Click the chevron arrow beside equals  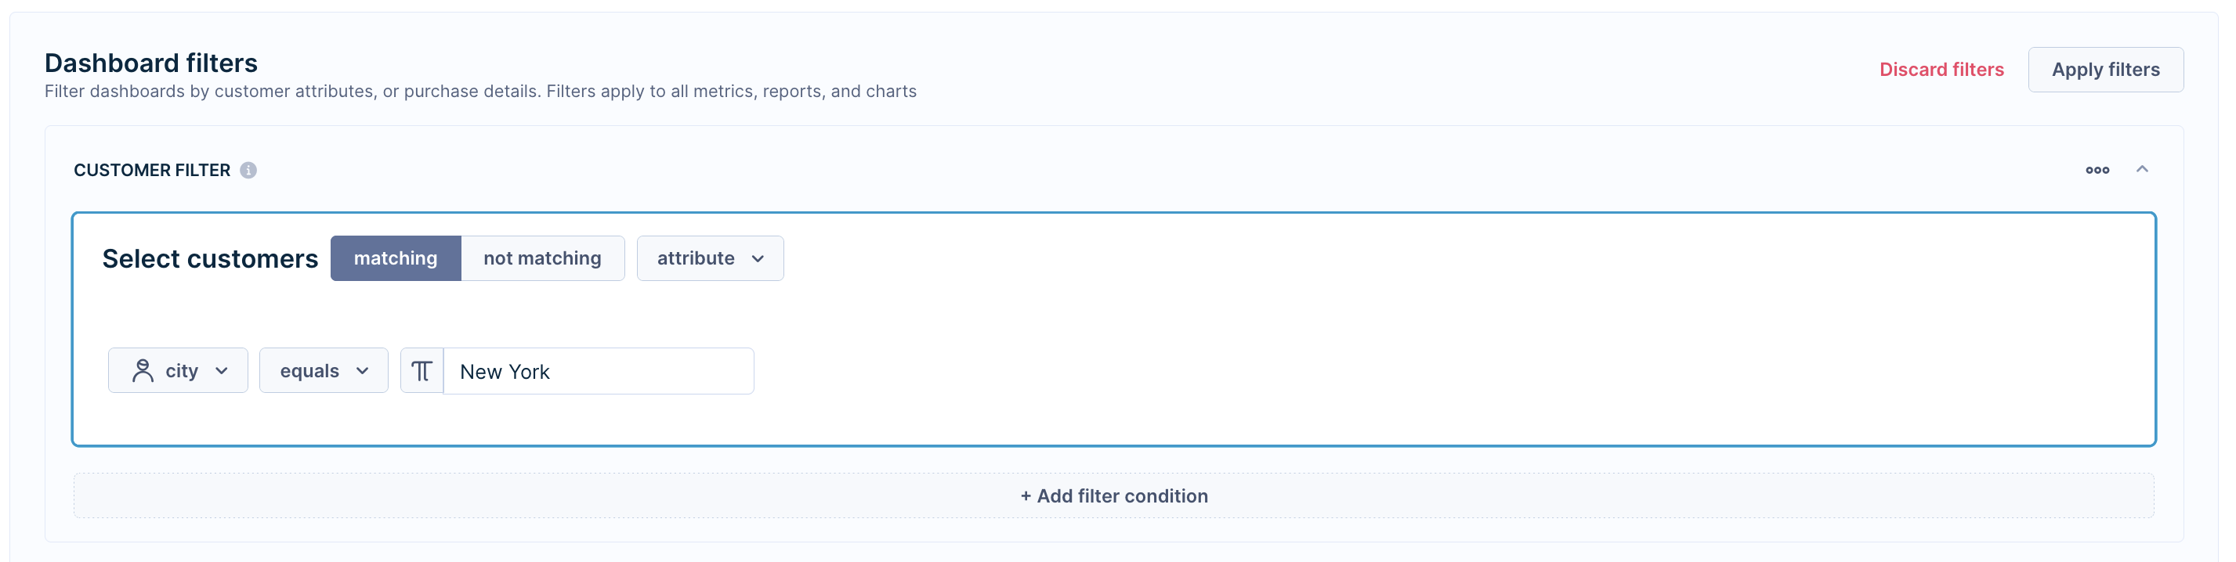pos(363,371)
